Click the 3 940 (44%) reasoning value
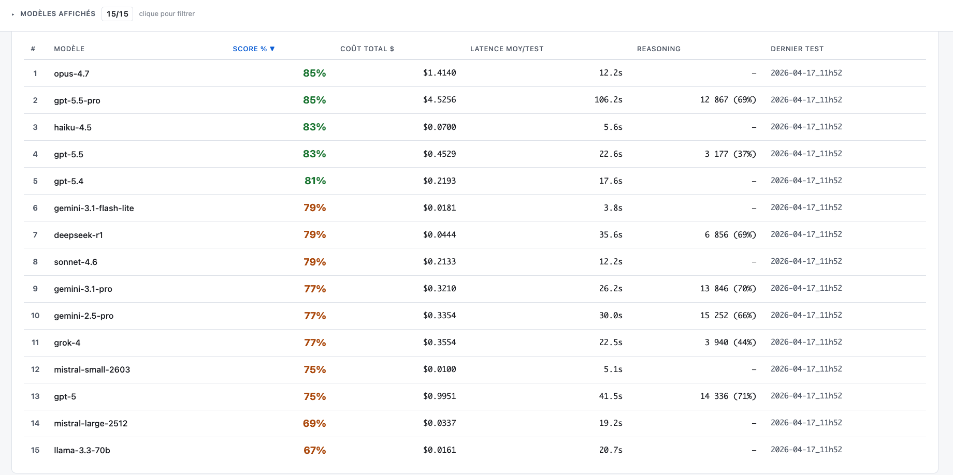Viewport: 953px width, 475px height. (730, 342)
